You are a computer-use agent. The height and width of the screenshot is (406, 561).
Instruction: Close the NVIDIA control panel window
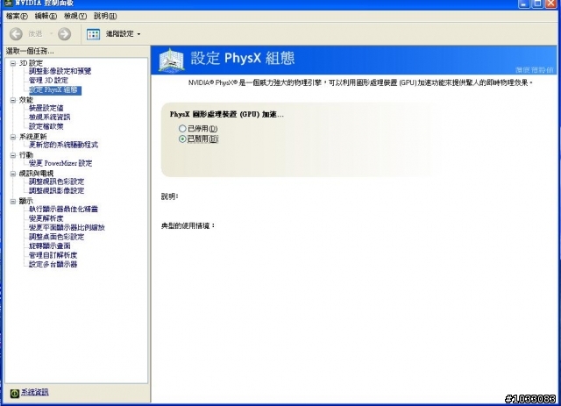tap(551, 4)
